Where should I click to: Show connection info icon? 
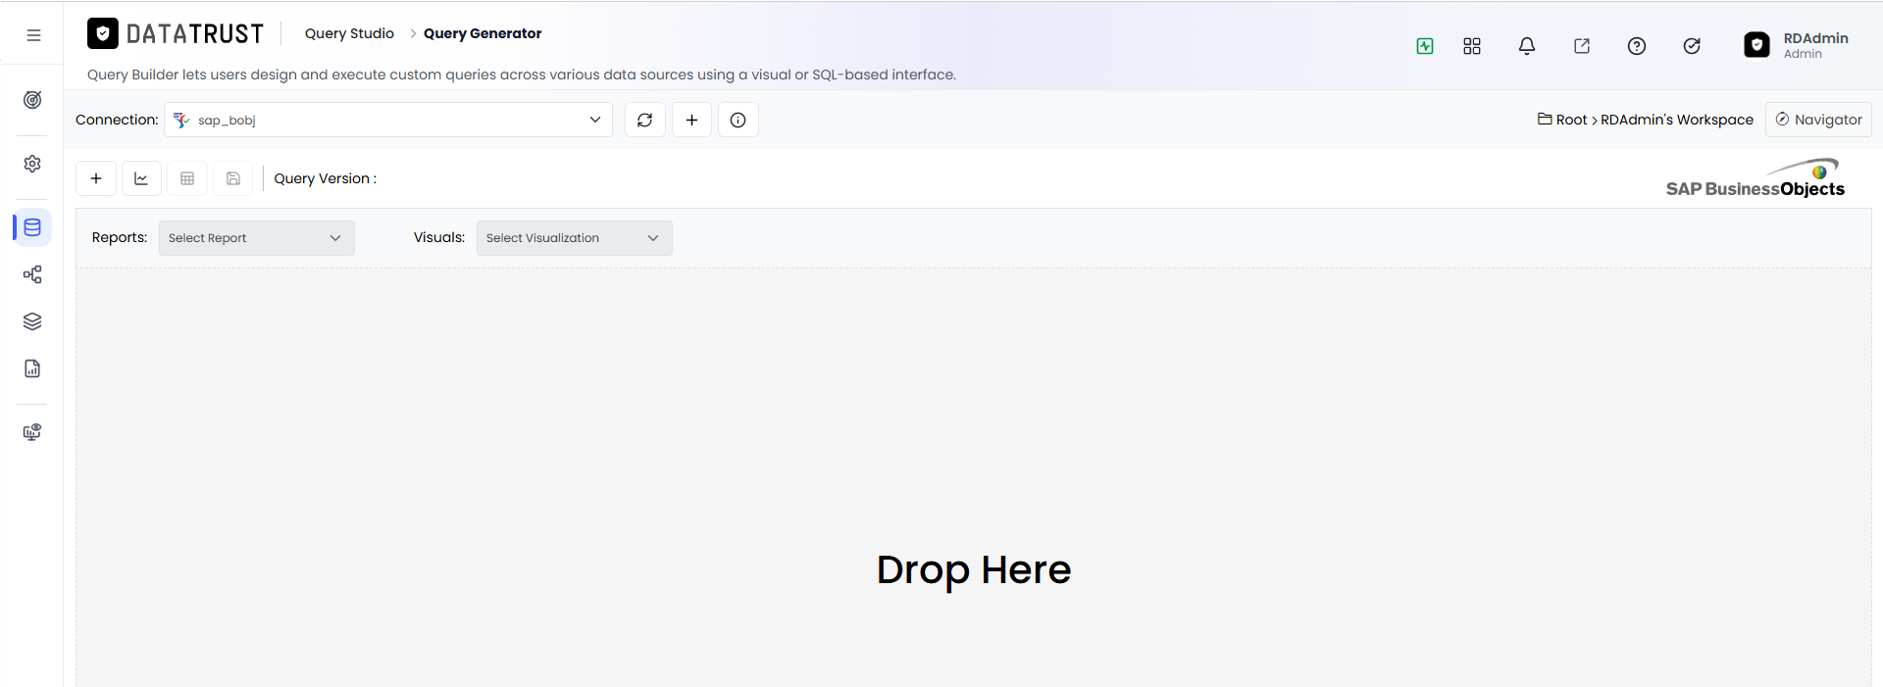point(738,120)
